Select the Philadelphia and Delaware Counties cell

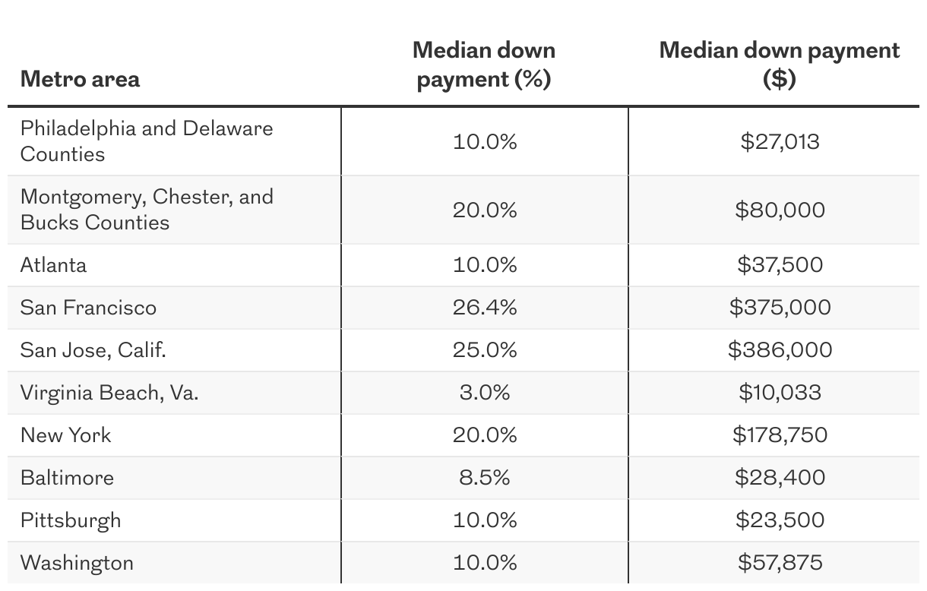point(147,141)
